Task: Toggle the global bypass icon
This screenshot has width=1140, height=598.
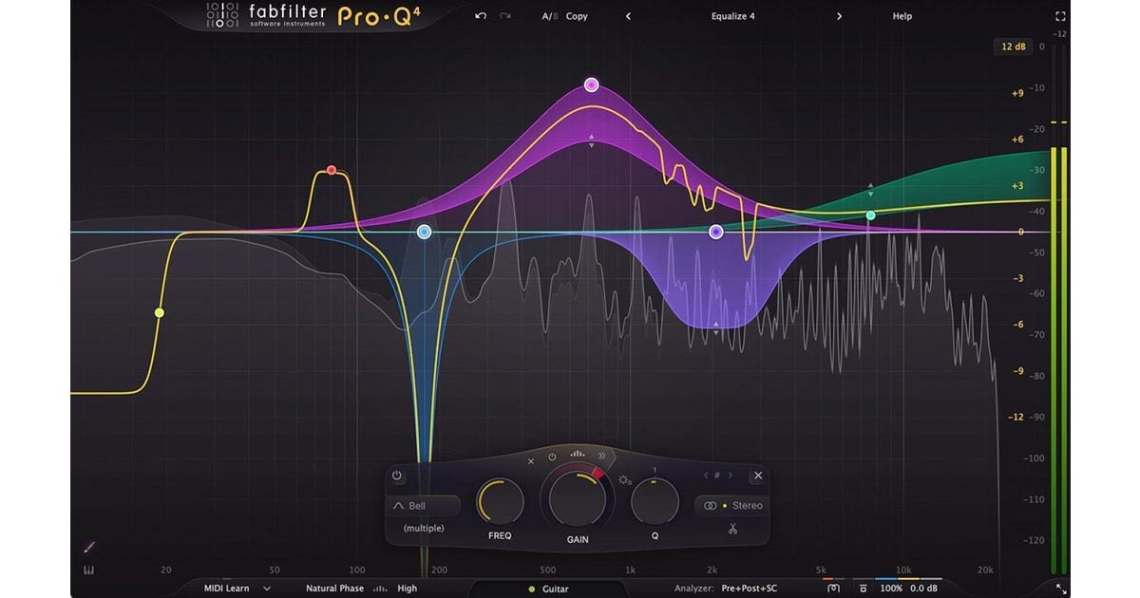Action: (x=863, y=589)
